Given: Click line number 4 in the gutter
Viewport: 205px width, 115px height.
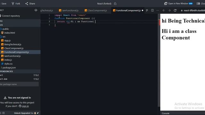Looking at the screenshot, I should coord(49,25).
